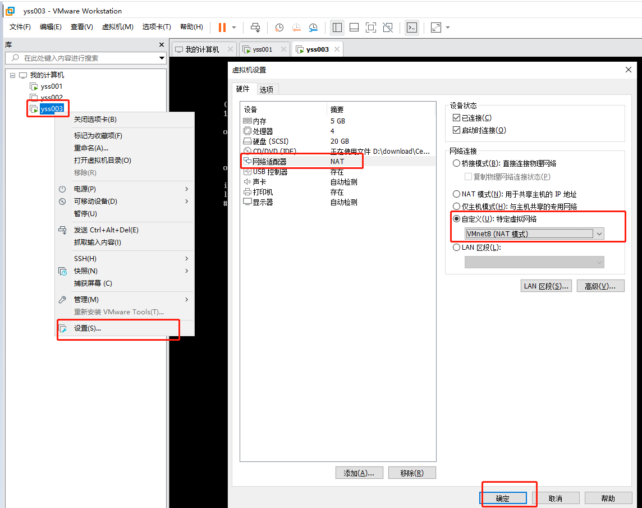Expand the SSH(H) submenu
The height and width of the screenshot is (508, 642).
[125, 259]
